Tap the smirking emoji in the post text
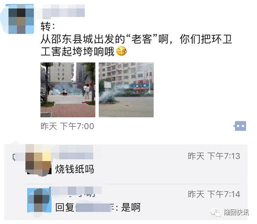 tap(121, 51)
